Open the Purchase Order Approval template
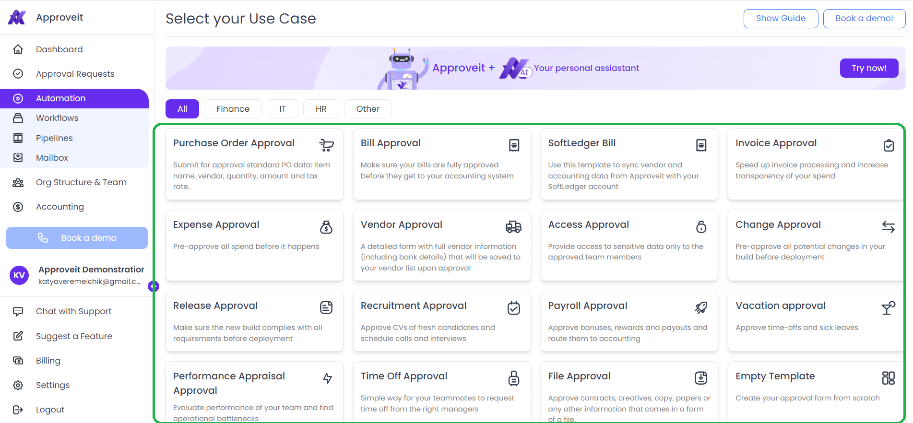Image resolution: width=913 pixels, height=423 pixels. coord(254,164)
